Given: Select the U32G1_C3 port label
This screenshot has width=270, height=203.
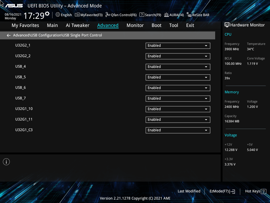Looking at the screenshot, I should (x=24, y=130).
